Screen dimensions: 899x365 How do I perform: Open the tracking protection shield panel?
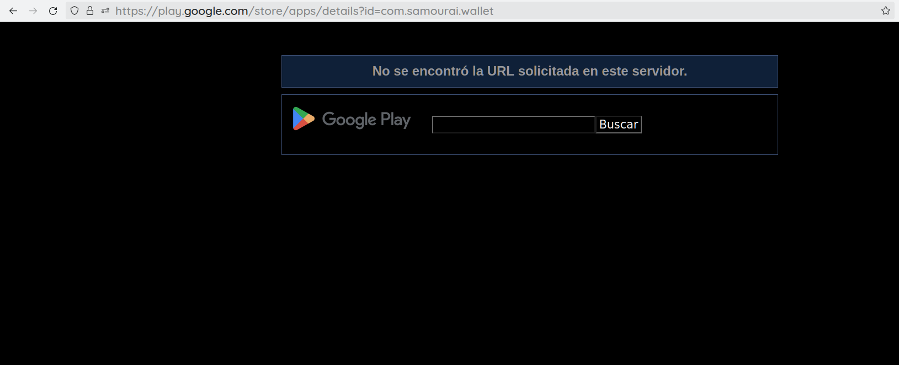(75, 11)
